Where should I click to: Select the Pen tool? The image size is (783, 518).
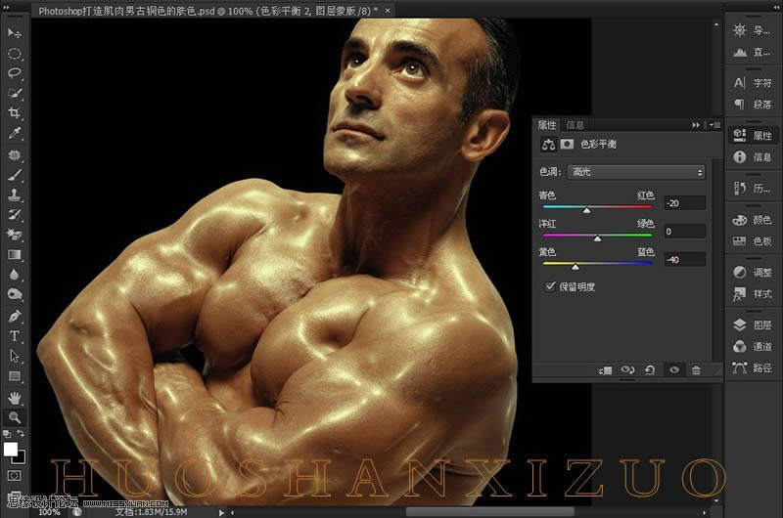[x=15, y=316]
